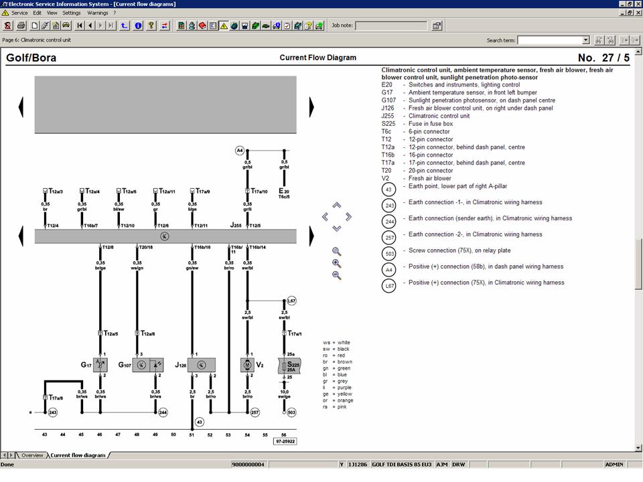Click the S225 fuse symbol in diagram

(289, 366)
